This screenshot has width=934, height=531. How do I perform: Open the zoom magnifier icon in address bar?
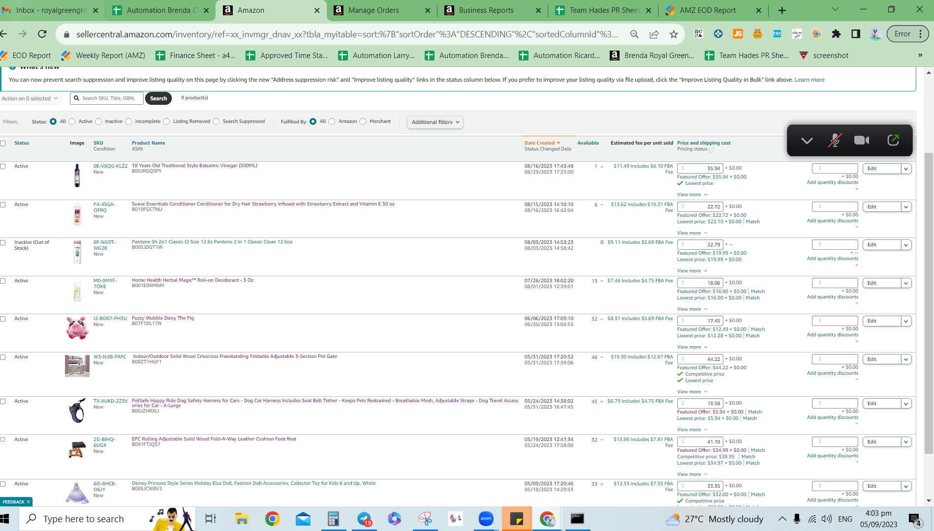pos(634,34)
